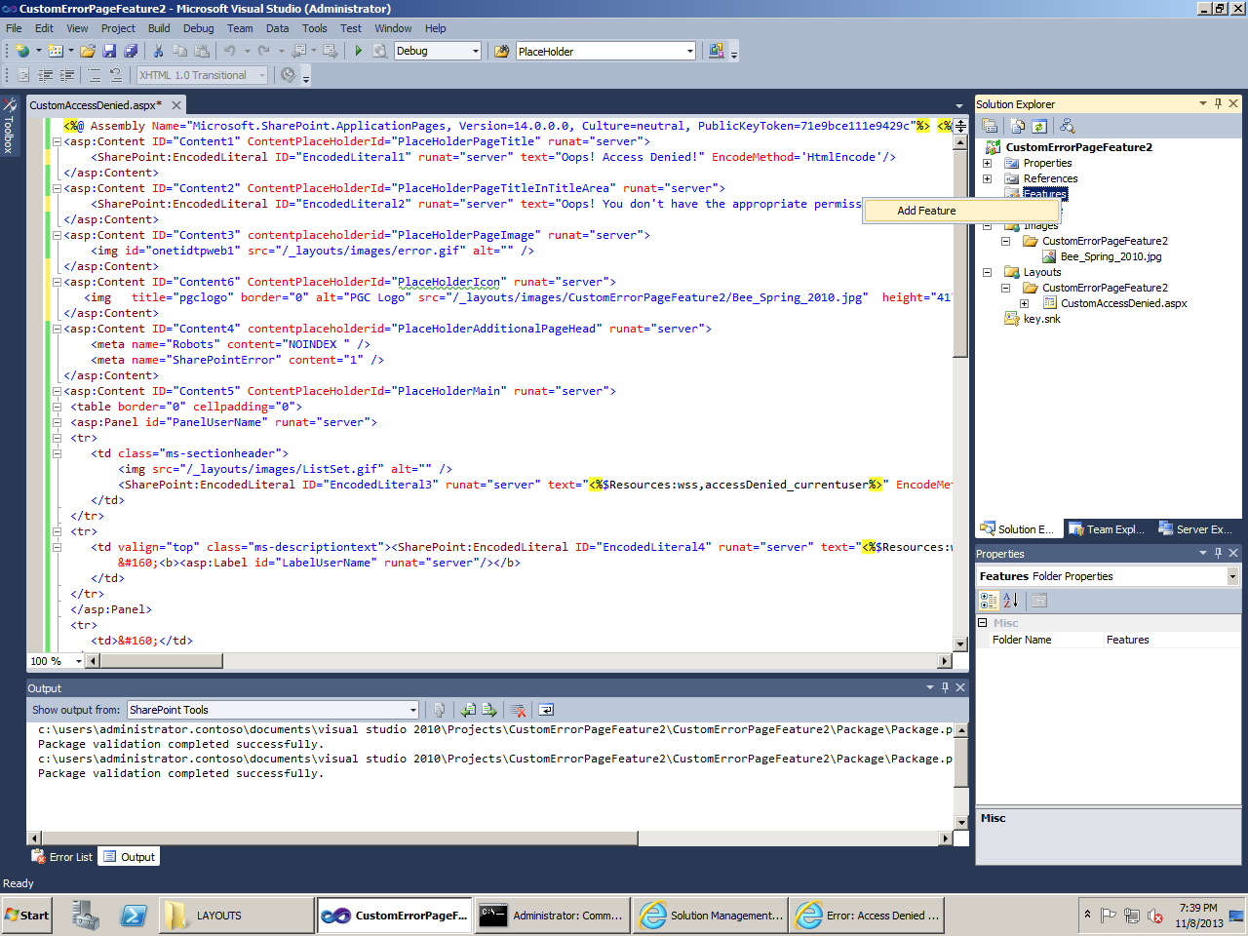Expand the CustomAccessDenied.aspx tree node
1248x936 pixels.
(1024, 303)
